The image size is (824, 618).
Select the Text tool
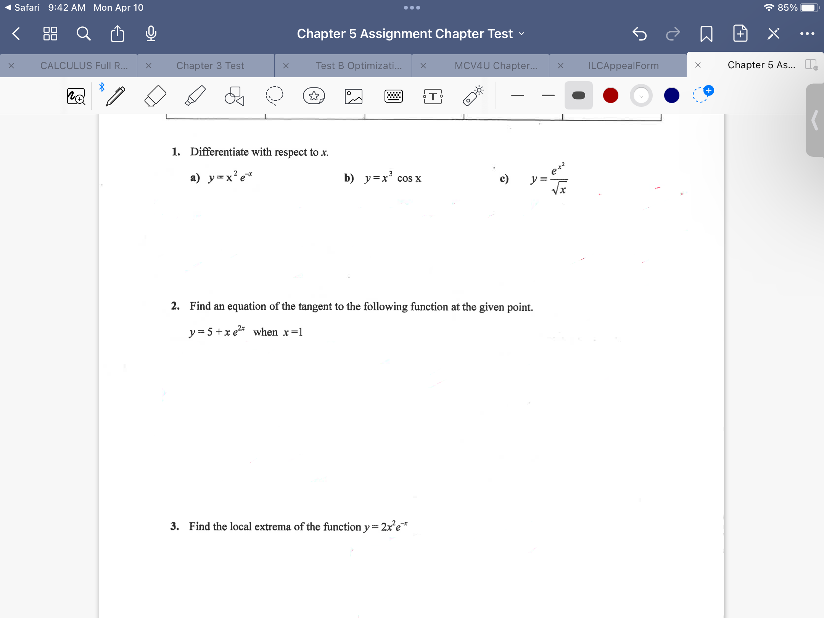pyautogui.click(x=433, y=96)
